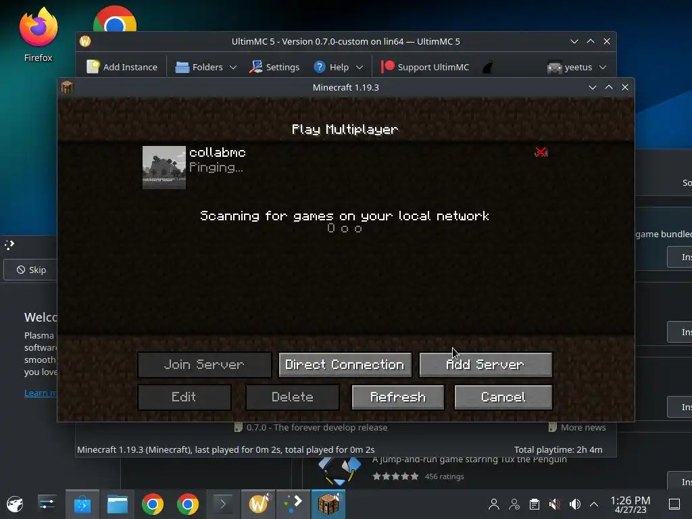Open Dolphin file manager in taskbar
The width and height of the screenshot is (692, 519).
point(118,504)
